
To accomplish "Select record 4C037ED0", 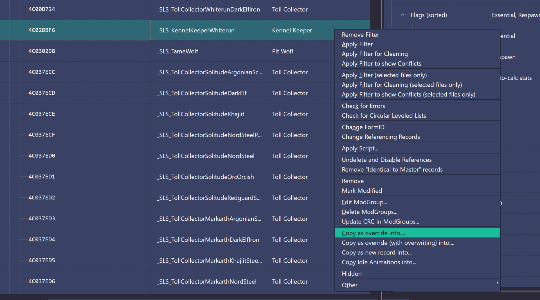I will click(42, 156).
